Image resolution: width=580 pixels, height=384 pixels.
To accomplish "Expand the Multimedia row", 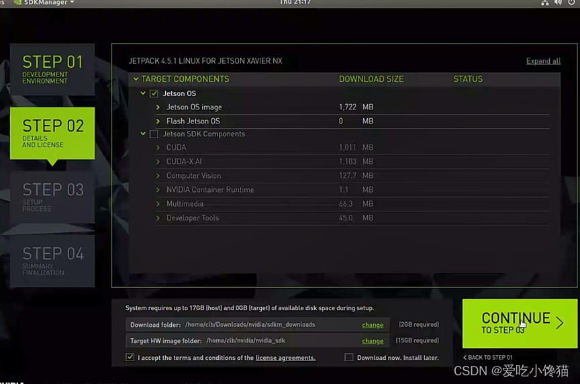I will pyautogui.click(x=158, y=204).
